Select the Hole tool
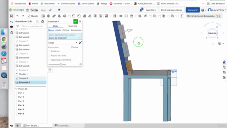Screen dimensions: 227x128 coord(100,16)
